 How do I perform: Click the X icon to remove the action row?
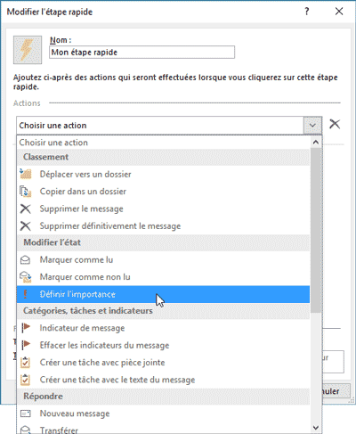pyautogui.click(x=335, y=124)
